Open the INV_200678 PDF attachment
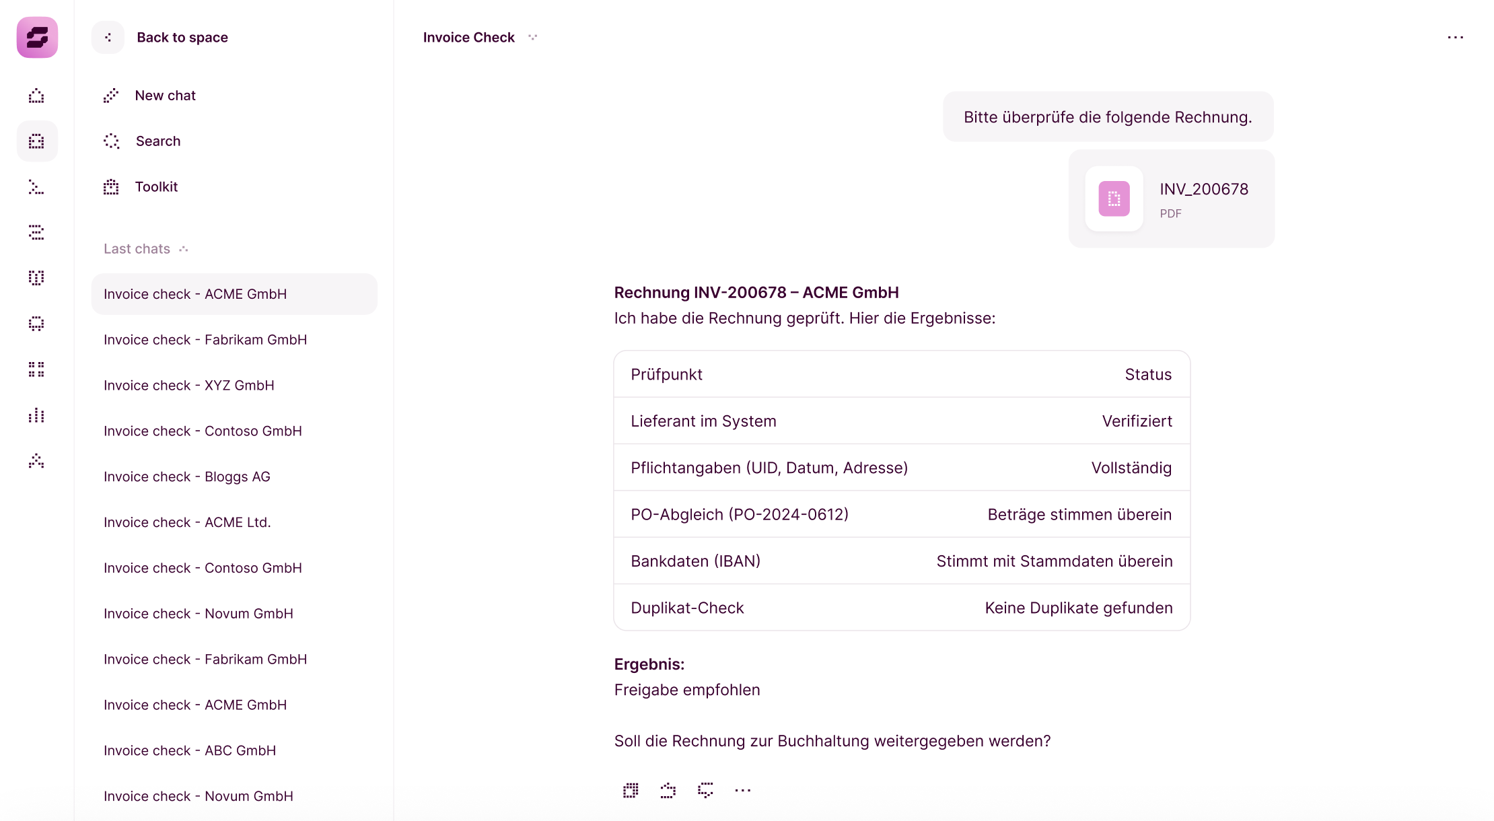 tap(1172, 199)
